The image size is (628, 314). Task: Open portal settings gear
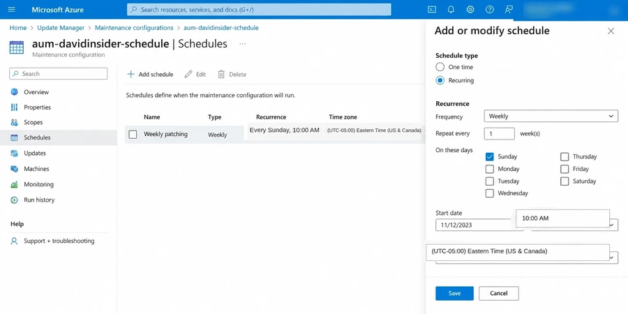(x=470, y=10)
